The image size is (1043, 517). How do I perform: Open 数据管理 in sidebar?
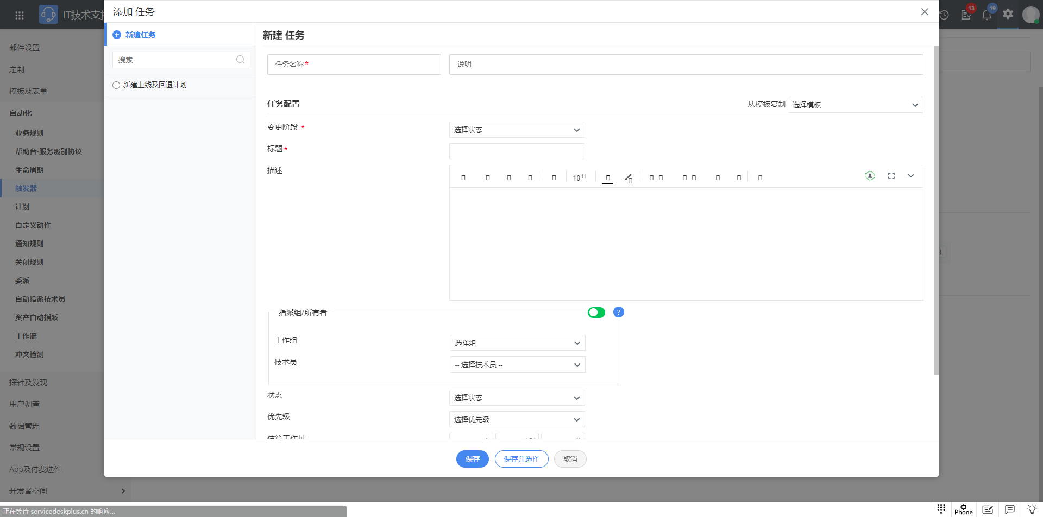24,426
